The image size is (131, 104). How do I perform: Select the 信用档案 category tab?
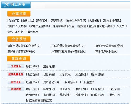pyautogui.click(x=16, y=89)
